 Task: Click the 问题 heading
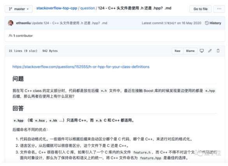(18, 79)
